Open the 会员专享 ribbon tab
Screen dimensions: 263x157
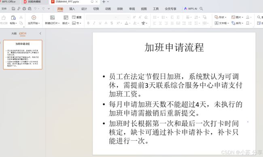pos(170,9)
